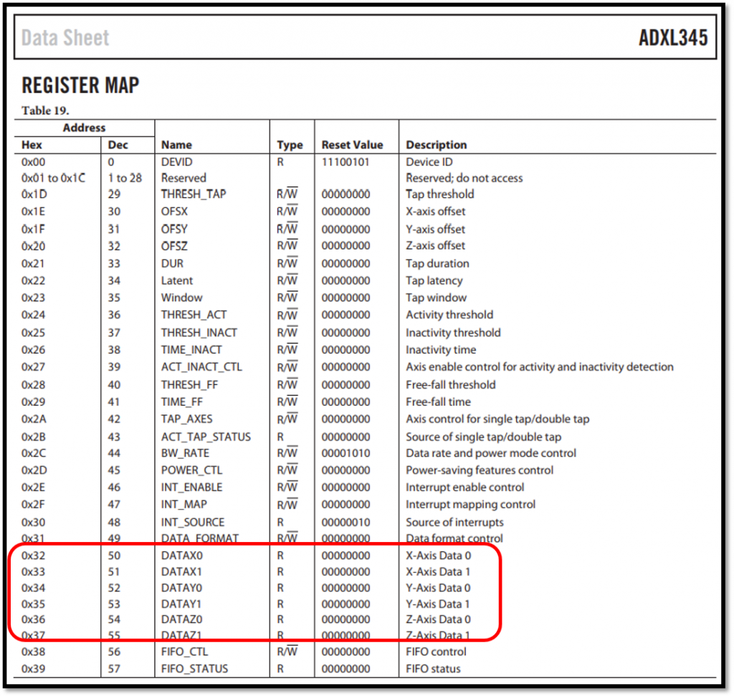This screenshot has height=697, width=734.
Task: Click the OFSZ register name
Action: (x=174, y=246)
